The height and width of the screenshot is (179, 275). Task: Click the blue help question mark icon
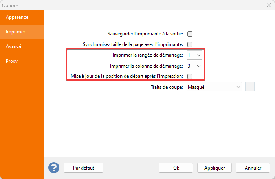point(54,168)
